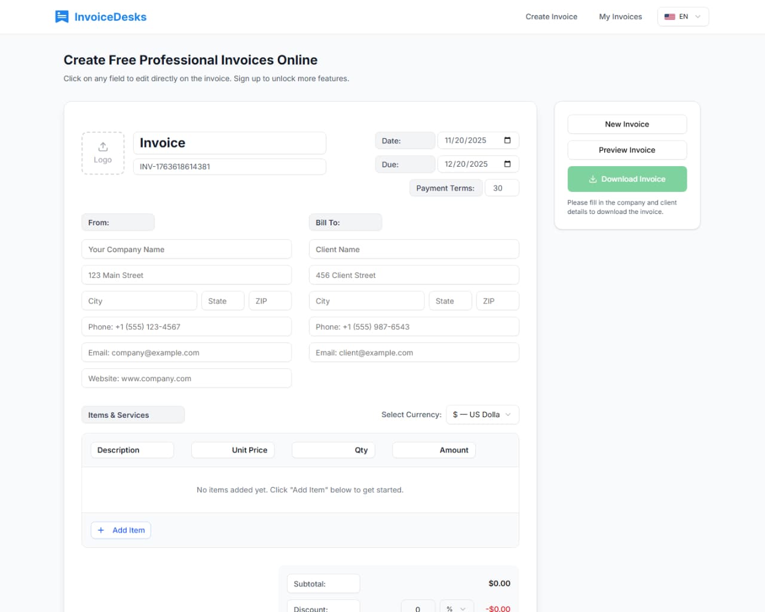Image resolution: width=765 pixels, height=612 pixels.
Task: Click the InvoiceDesks book logo icon
Action: pyautogui.click(x=62, y=16)
